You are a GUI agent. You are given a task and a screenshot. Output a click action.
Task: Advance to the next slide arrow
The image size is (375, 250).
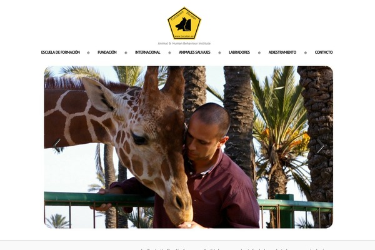pyautogui.click(x=321, y=146)
